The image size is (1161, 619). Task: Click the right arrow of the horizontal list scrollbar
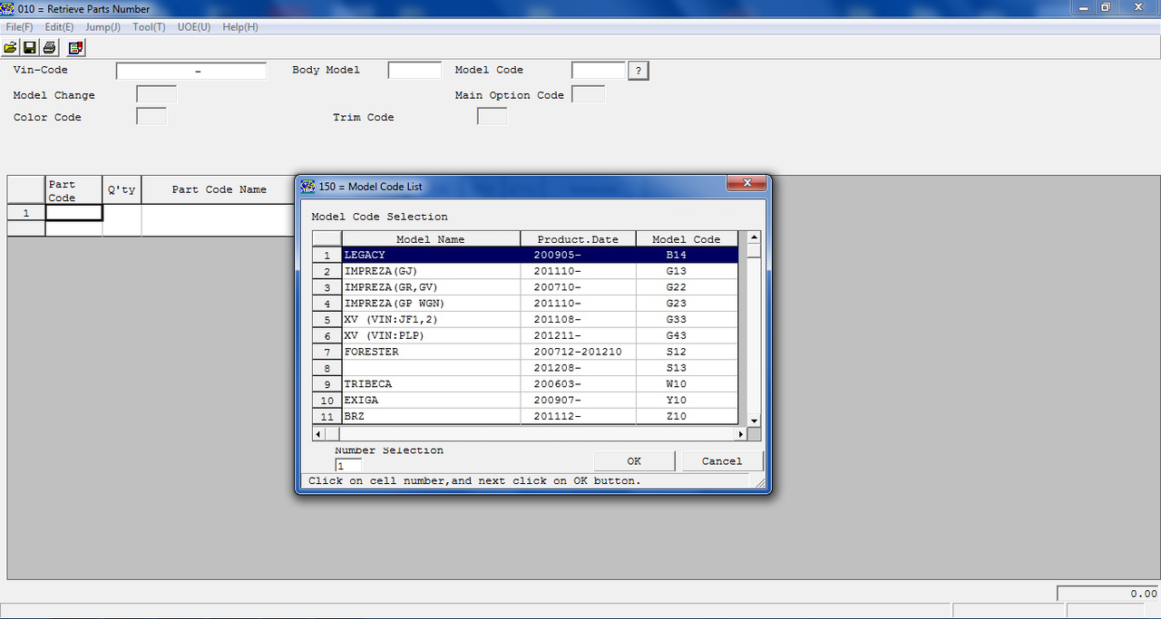[740, 434]
